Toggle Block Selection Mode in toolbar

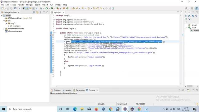(x=34, y=8)
